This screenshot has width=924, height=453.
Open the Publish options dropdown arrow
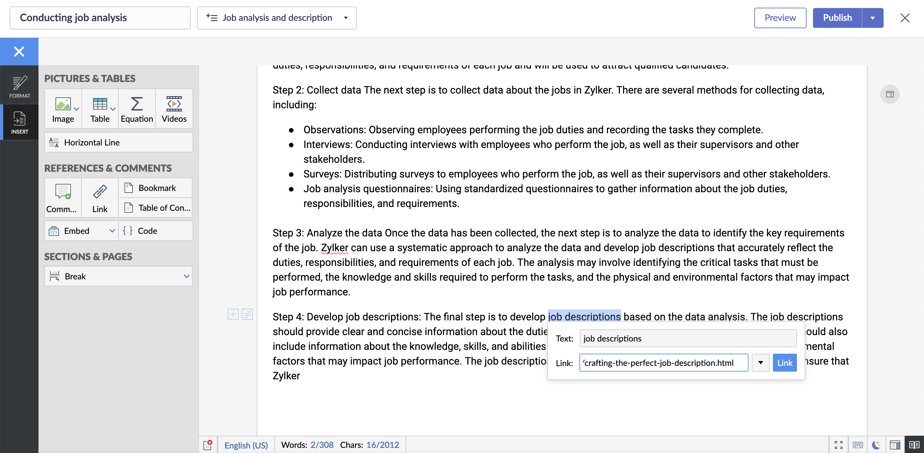872,18
